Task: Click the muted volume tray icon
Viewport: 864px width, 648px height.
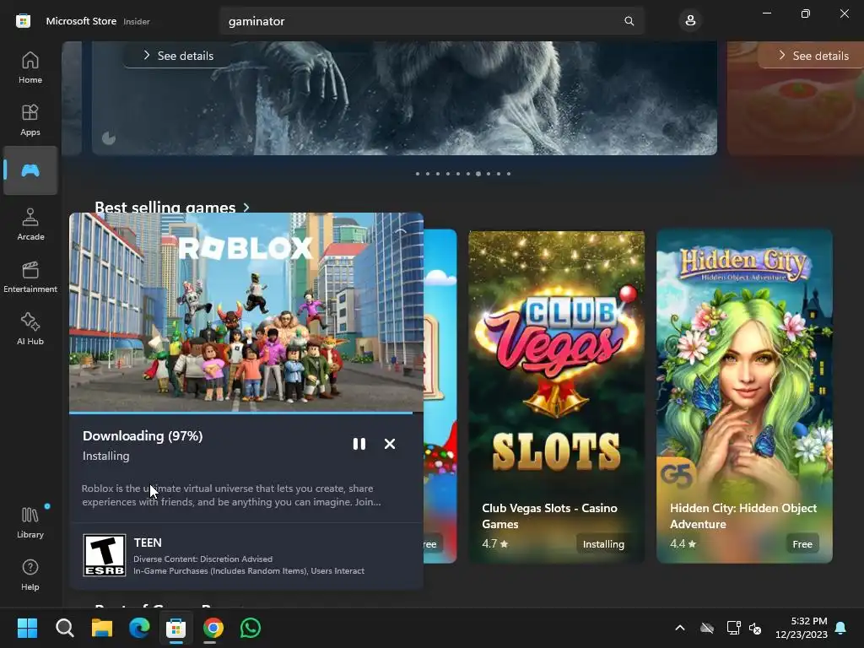Action: click(755, 628)
